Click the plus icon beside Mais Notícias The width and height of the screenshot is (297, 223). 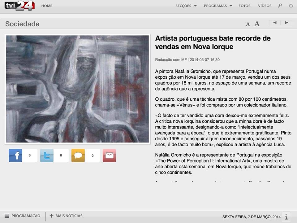(x=51, y=216)
